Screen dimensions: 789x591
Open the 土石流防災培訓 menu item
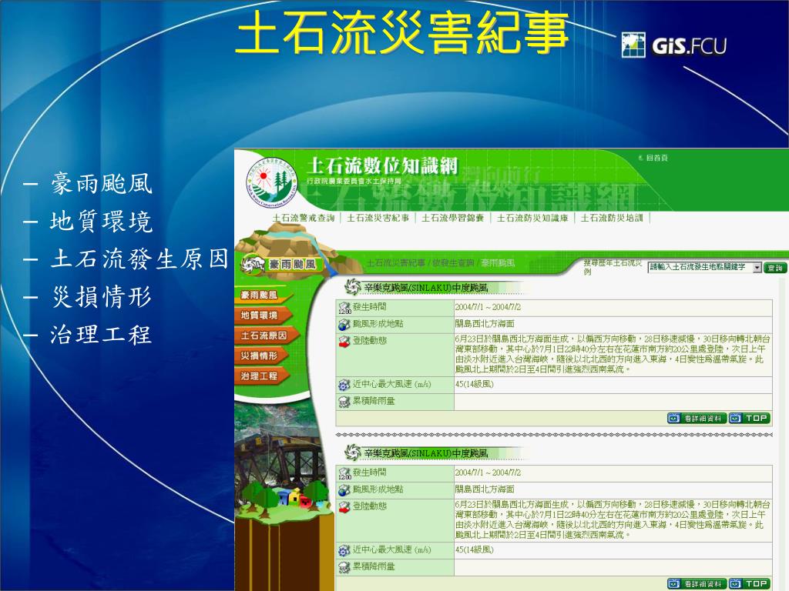pyautogui.click(x=612, y=218)
